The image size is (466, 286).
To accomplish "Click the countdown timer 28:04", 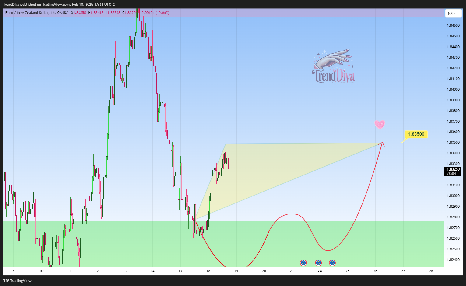I will 451,174.
